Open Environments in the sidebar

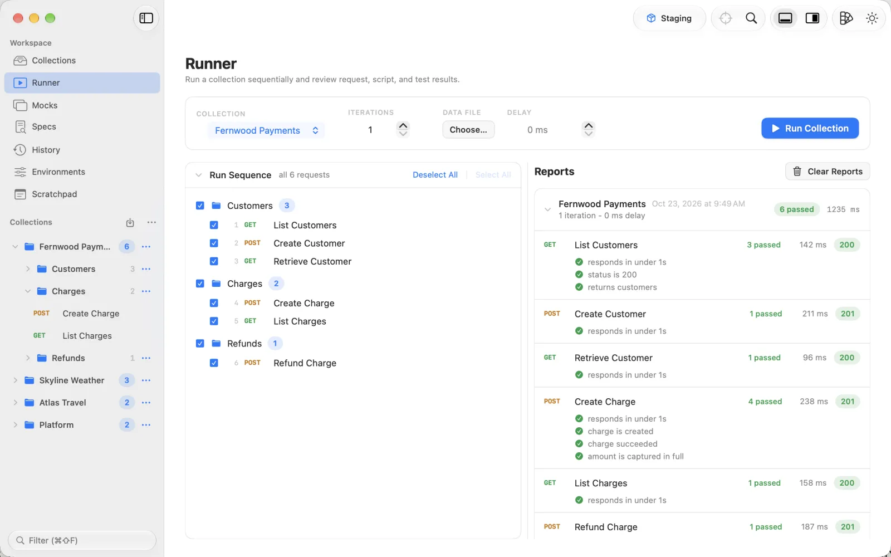(82, 172)
